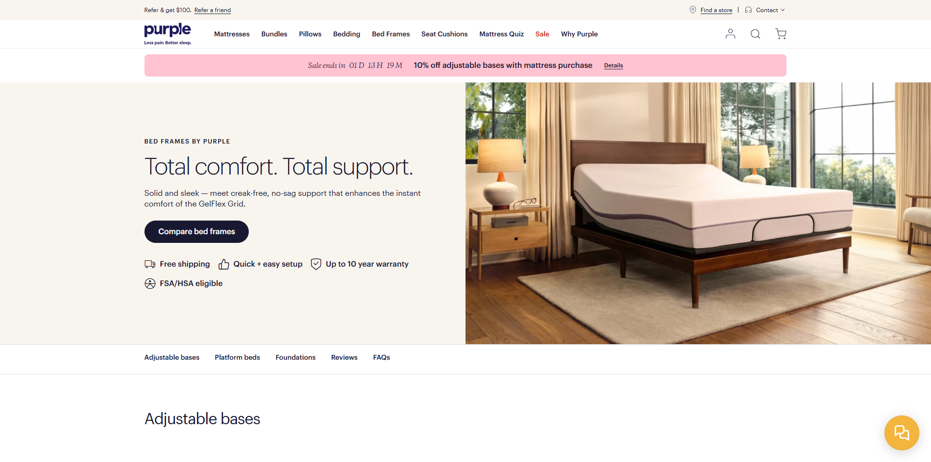931x462 pixels.
Task: Jump to Platform beds tab
Action: click(x=238, y=357)
